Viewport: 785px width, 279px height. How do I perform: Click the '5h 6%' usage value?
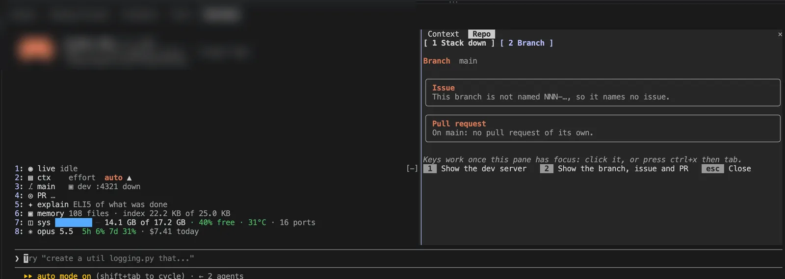(x=93, y=231)
